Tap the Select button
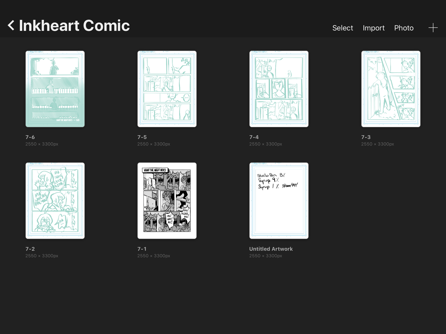This screenshot has height=334, width=446. tap(343, 28)
